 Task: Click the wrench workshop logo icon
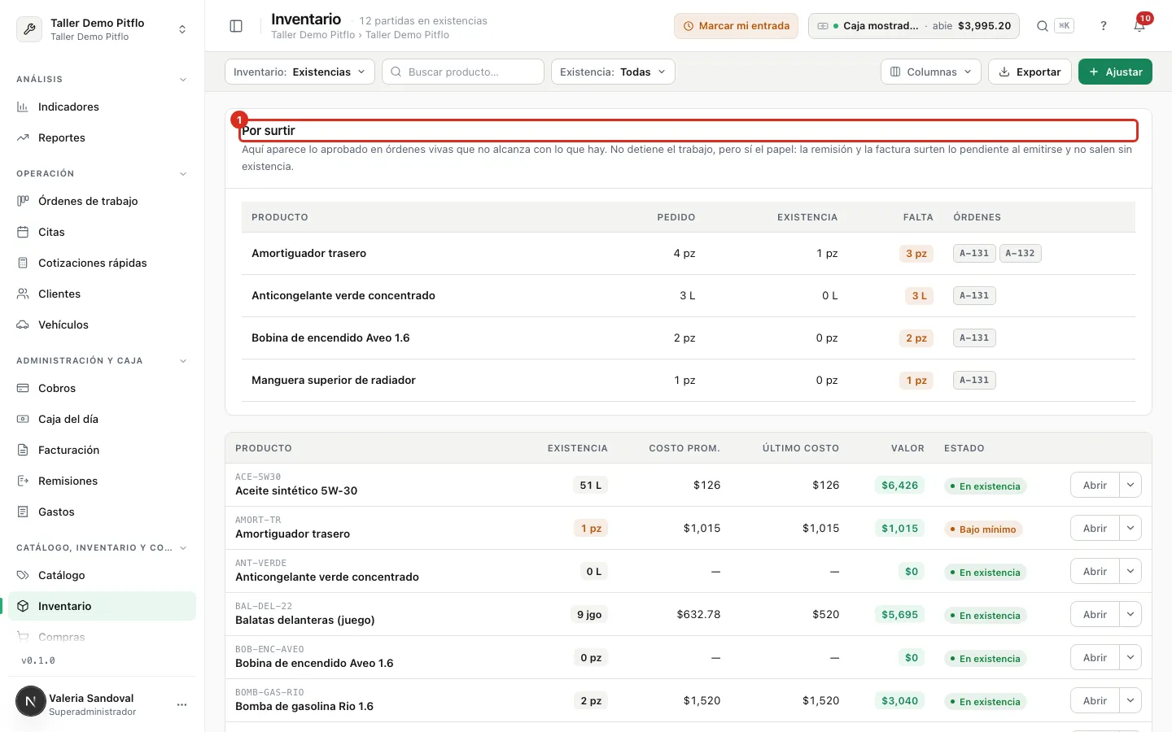pos(29,29)
